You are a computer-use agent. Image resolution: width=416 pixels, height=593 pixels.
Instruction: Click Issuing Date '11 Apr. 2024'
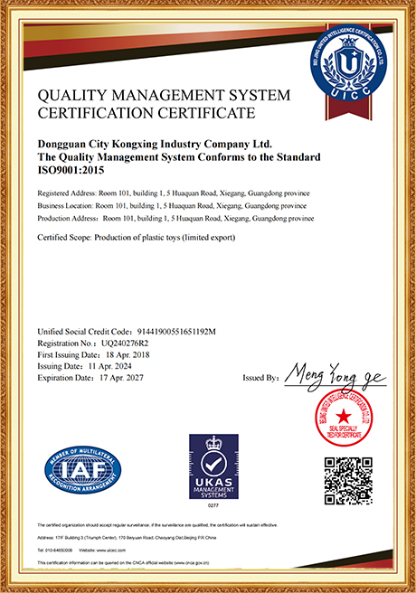109,366
